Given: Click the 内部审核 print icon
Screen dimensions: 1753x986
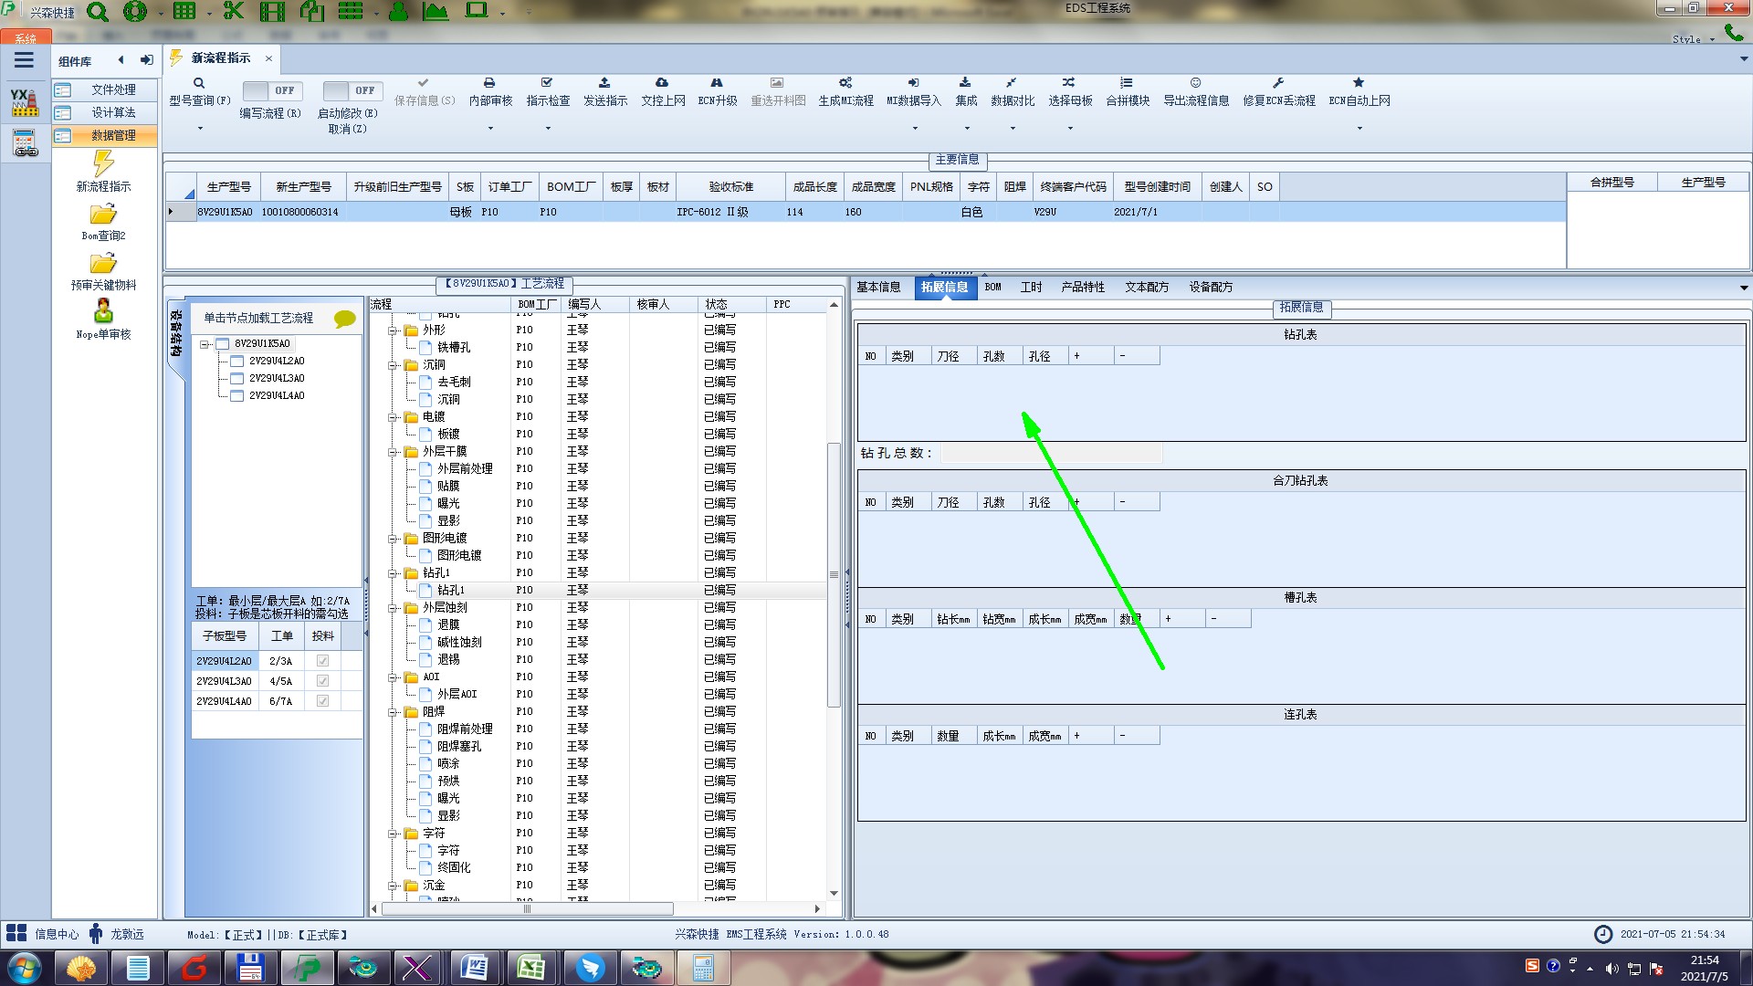Looking at the screenshot, I should 489,83.
